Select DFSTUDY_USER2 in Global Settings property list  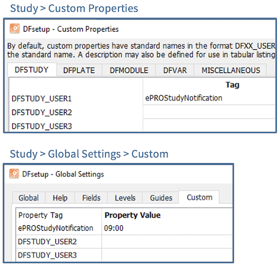(47, 242)
